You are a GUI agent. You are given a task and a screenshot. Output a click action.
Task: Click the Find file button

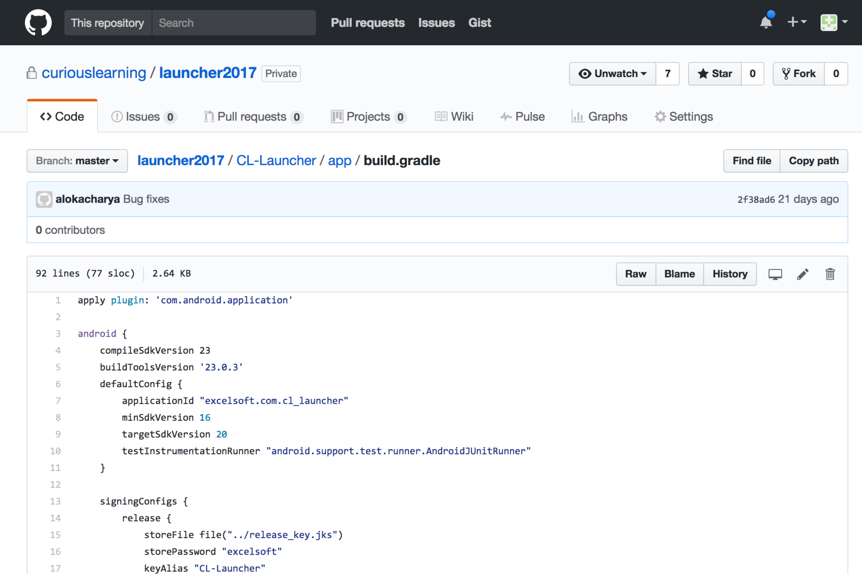(x=752, y=161)
